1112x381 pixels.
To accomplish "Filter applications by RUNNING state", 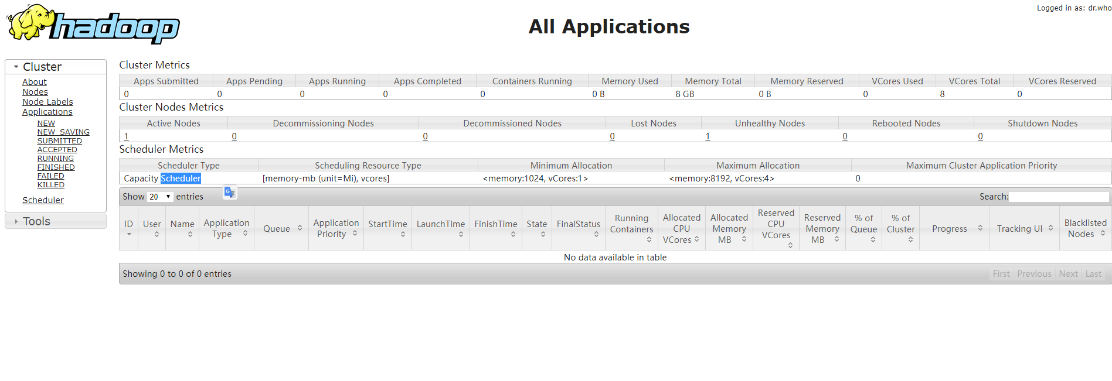I will (56, 159).
